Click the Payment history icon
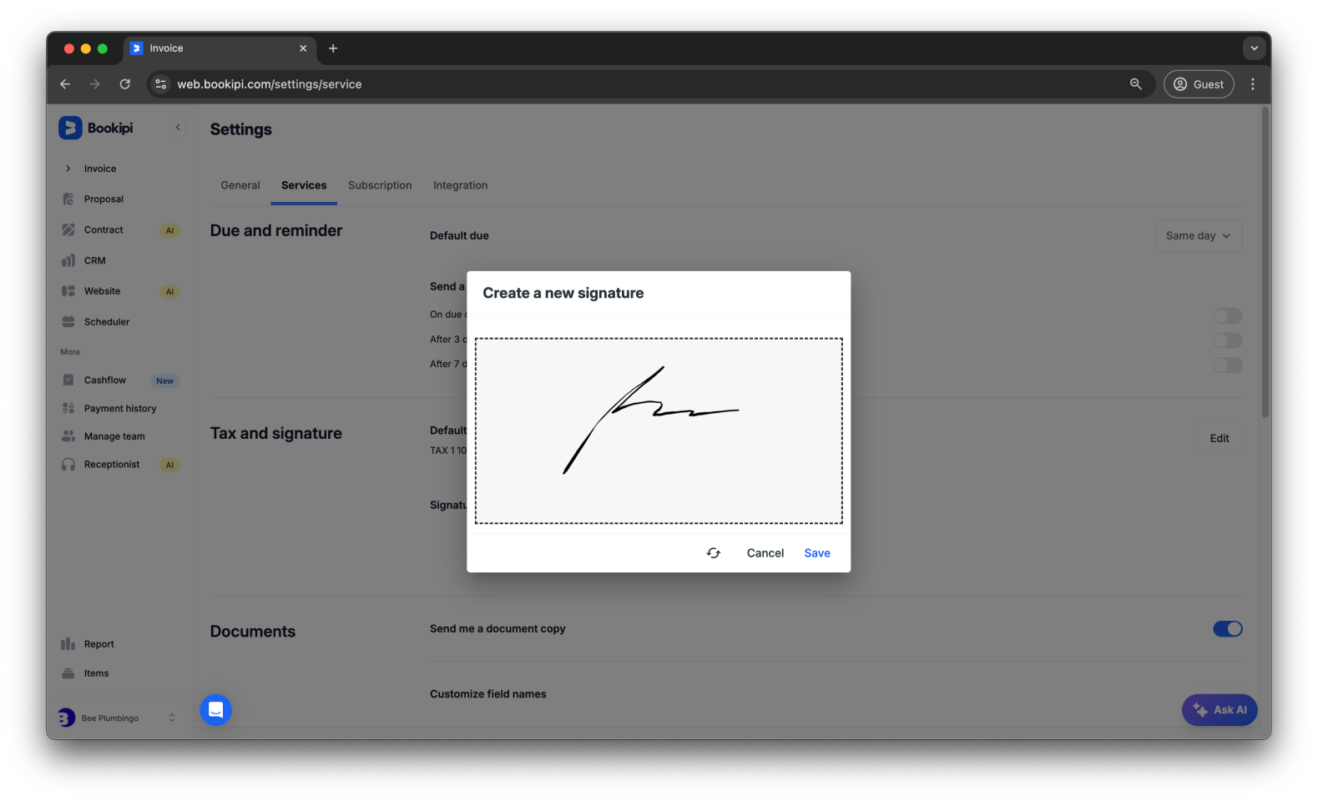Viewport: 1318px width, 801px height. click(68, 409)
